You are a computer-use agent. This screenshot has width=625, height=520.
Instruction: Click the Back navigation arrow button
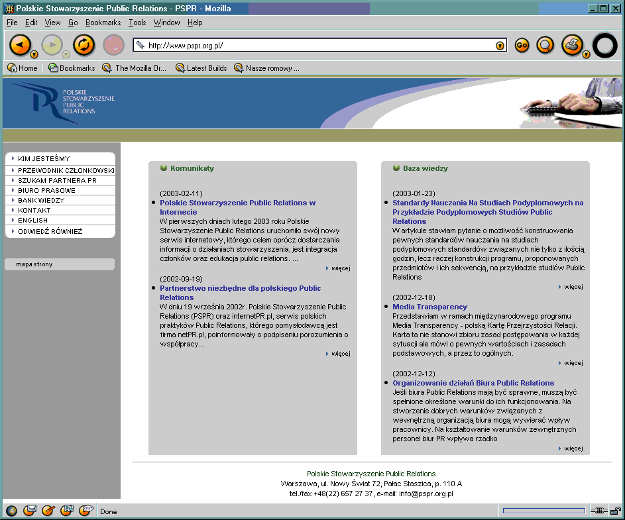(19, 44)
